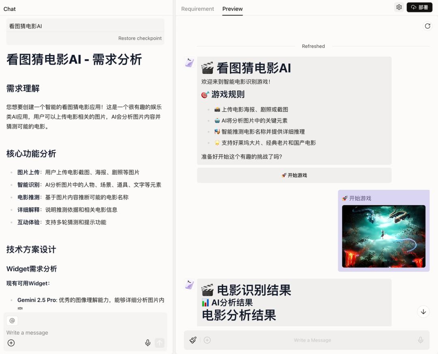438x354 pixels.
Task: Switch to the Preview tab
Action: click(232, 9)
